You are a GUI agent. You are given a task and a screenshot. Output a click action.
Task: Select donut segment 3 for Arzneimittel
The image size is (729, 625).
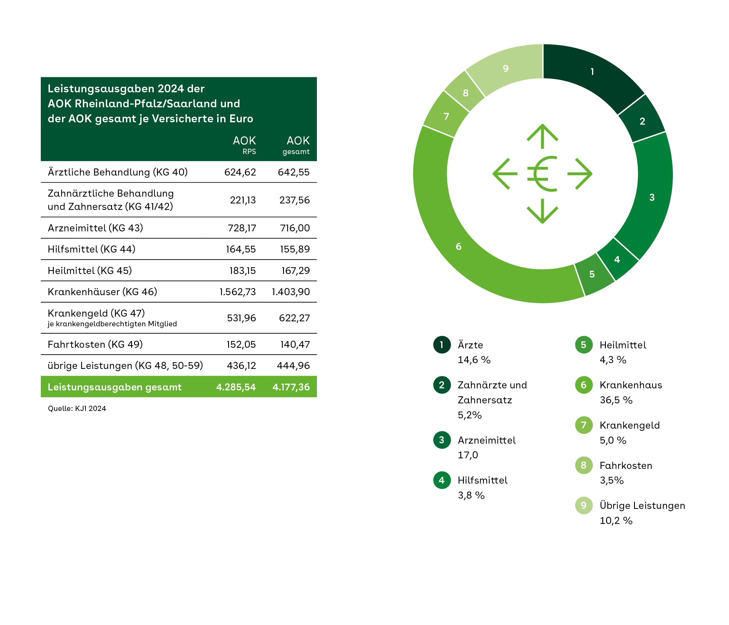pos(652,197)
